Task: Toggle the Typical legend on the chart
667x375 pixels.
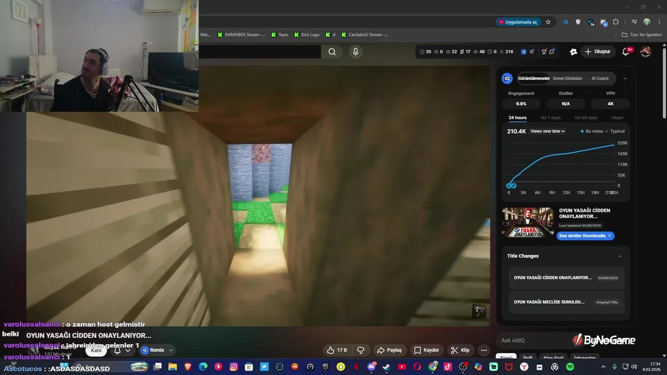Action: point(615,131)
